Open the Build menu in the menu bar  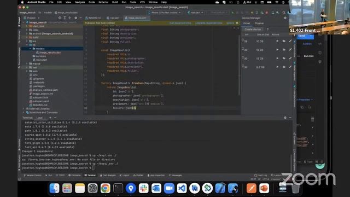click(115, 2)
